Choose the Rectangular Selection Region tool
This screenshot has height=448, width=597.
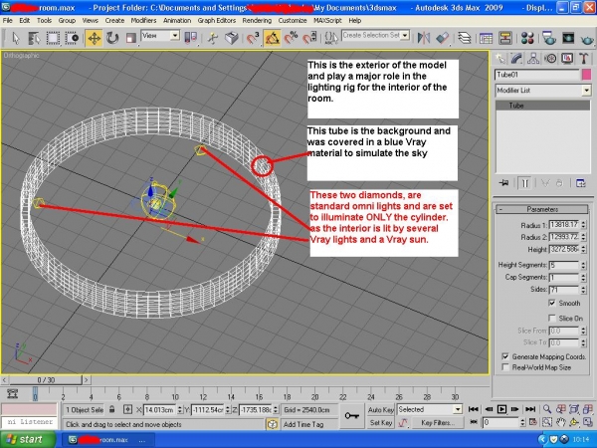tap(53, 38)
